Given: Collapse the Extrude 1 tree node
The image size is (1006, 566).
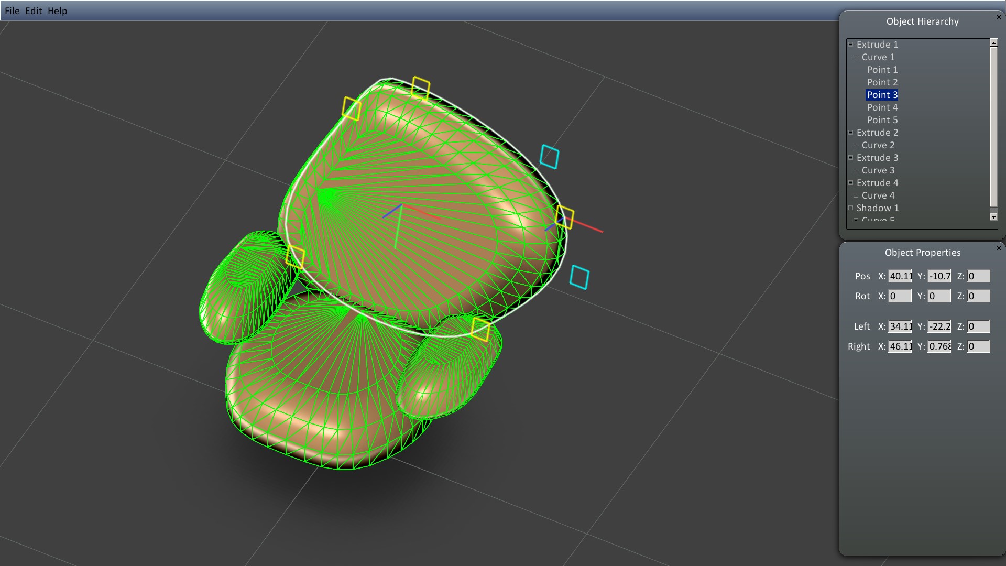Looking at the screenshot, I should [851, 45].
